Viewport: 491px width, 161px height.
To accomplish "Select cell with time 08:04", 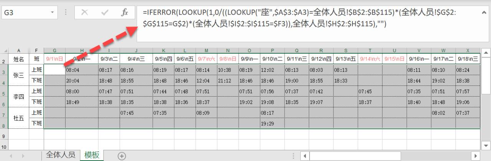I will 82,70.
